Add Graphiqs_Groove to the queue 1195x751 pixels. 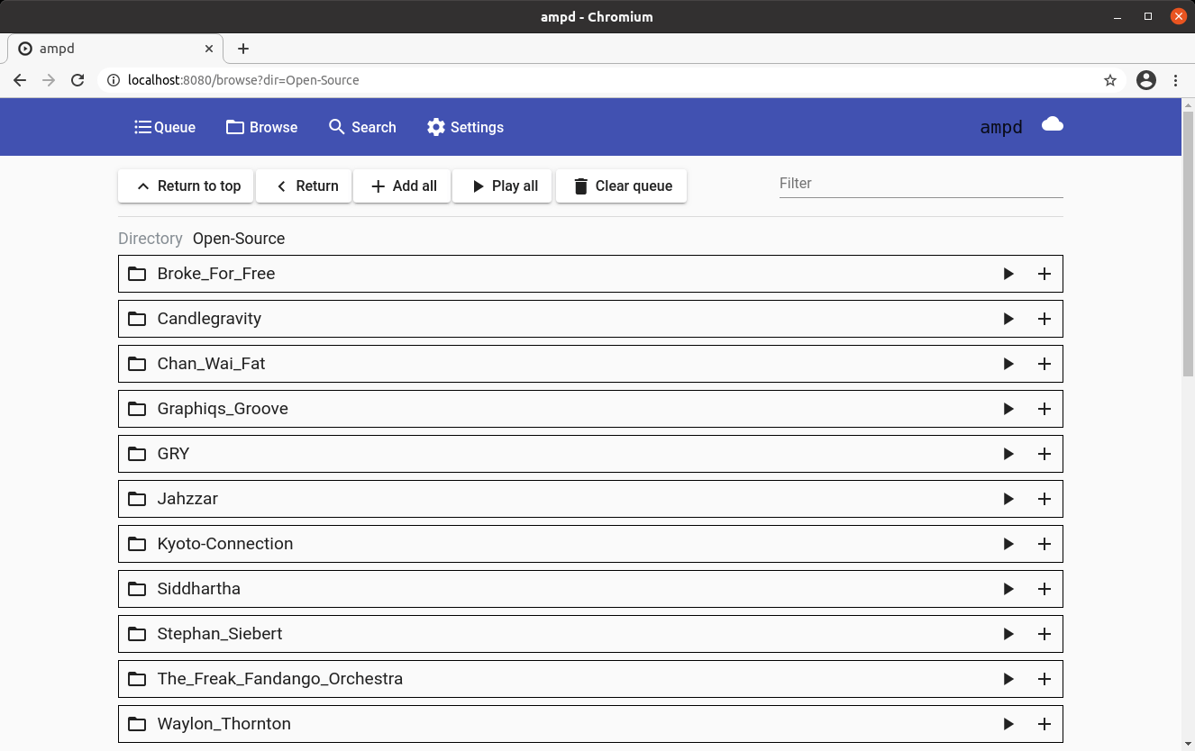click(1044, 409)
